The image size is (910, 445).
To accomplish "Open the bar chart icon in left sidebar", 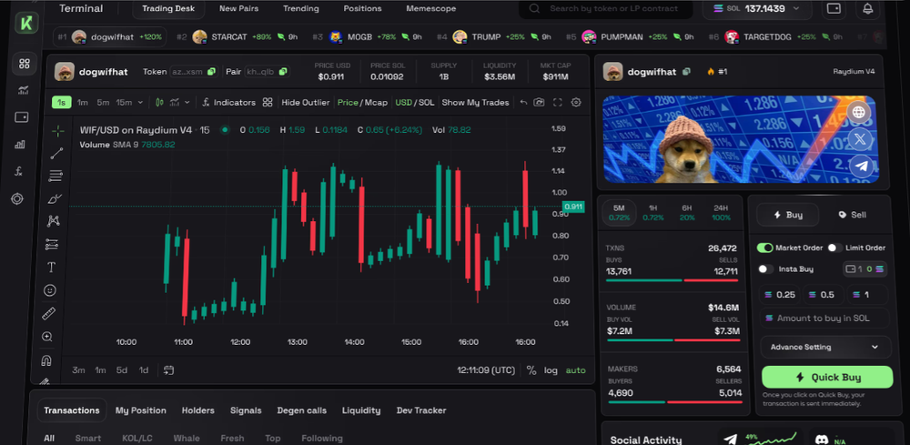I will pos(20,144).
